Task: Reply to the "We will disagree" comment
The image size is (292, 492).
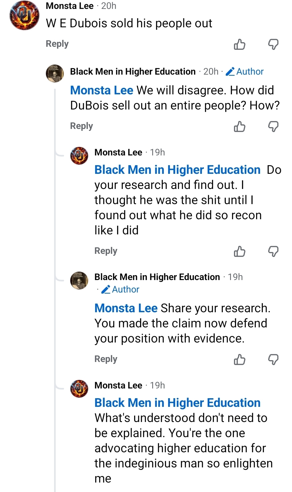Action: pos(81,126)
